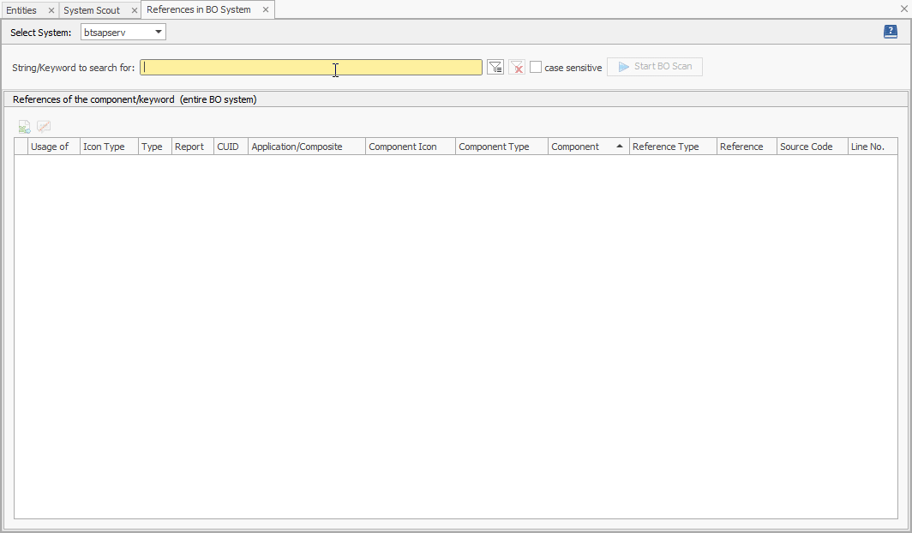This screenshot has height=533, width=912.
Task: Click the comment bubble icon in the toolbar
Action: pos(44,126)
